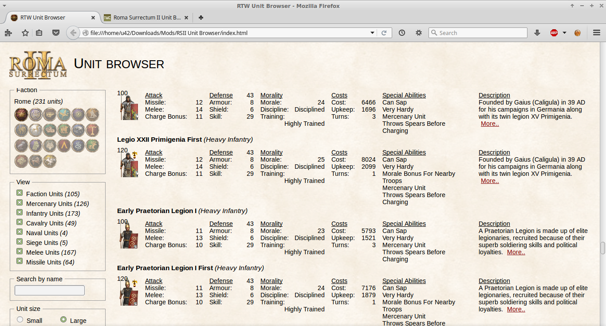
Task: Toggle Melee Units checkbox
Action: pyautogui.click(x=20, y=251)
